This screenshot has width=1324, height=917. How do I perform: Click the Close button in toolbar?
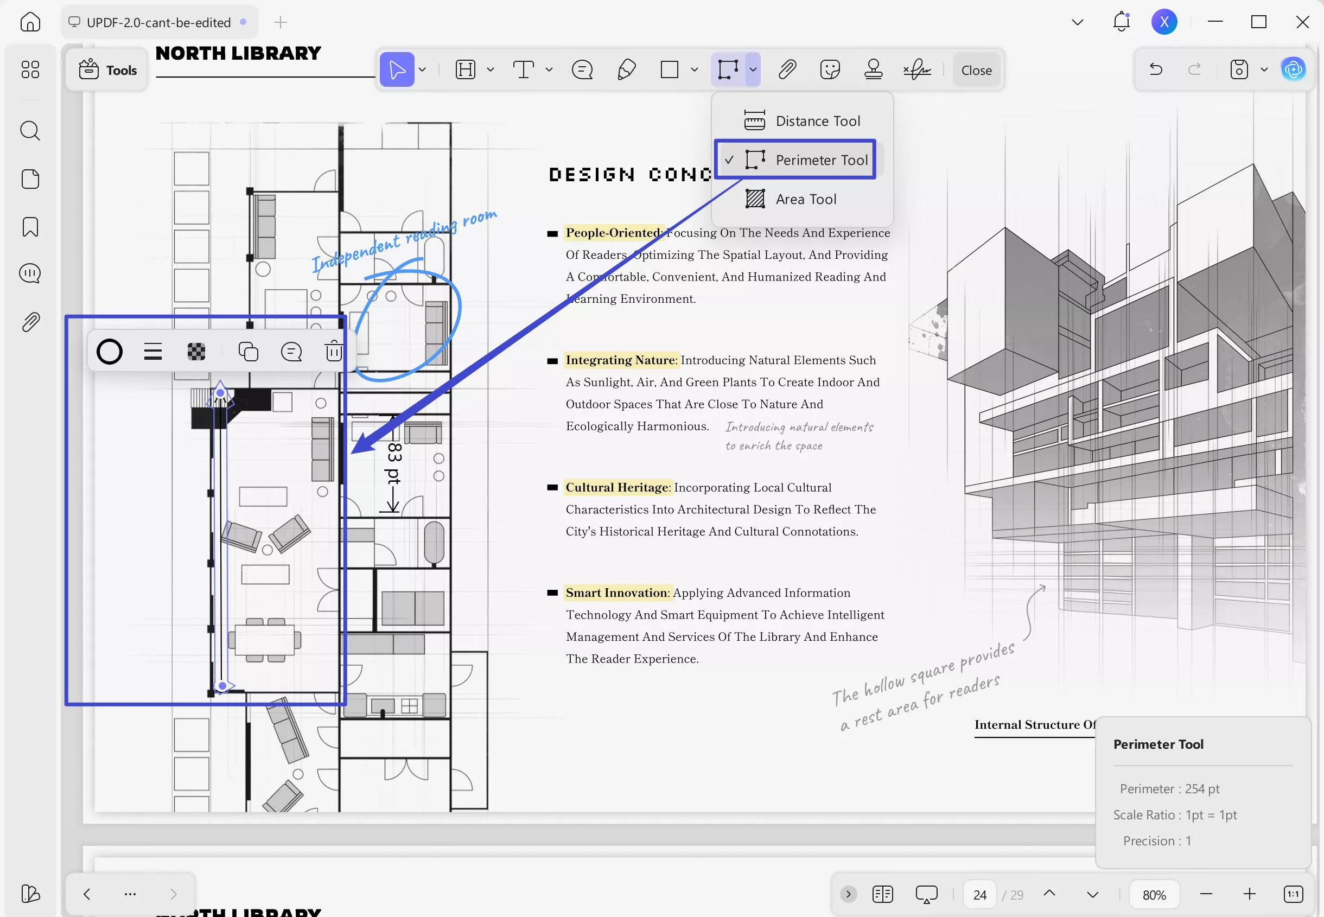point(976,70)
